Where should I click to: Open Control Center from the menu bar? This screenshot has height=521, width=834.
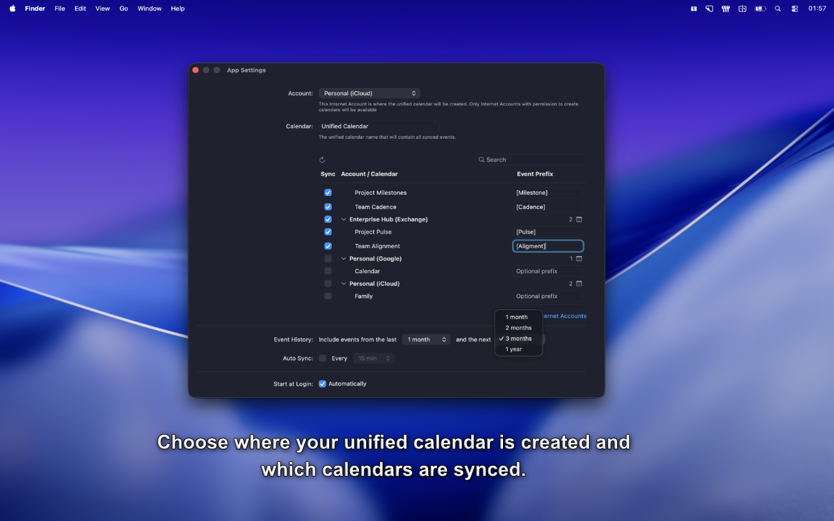pos(794,8)
